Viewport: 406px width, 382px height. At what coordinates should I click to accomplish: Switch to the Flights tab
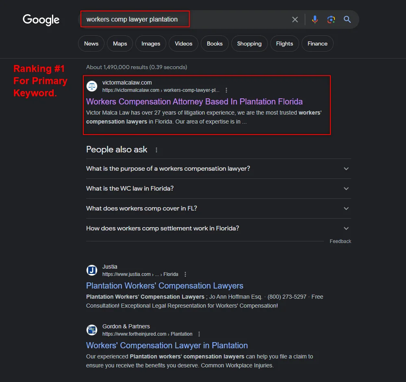284,43
